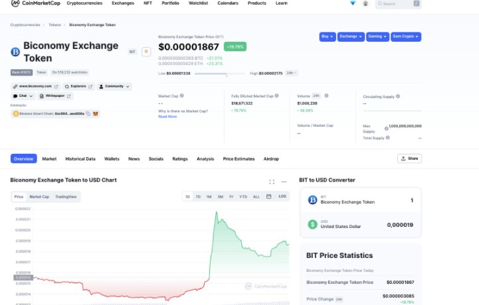Go to Portfolio in top nav
This screenshot has height=305, width=479.
pos(171,3)
